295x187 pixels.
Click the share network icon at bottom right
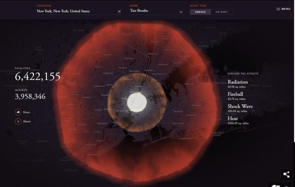coord(286,175)
